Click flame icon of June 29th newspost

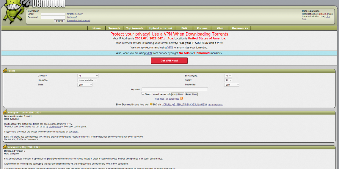(x=5, y=112)
